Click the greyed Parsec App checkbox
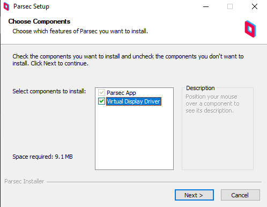 point(101,93)
